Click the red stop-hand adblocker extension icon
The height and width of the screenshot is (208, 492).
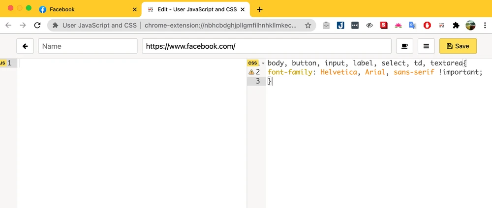427,25
